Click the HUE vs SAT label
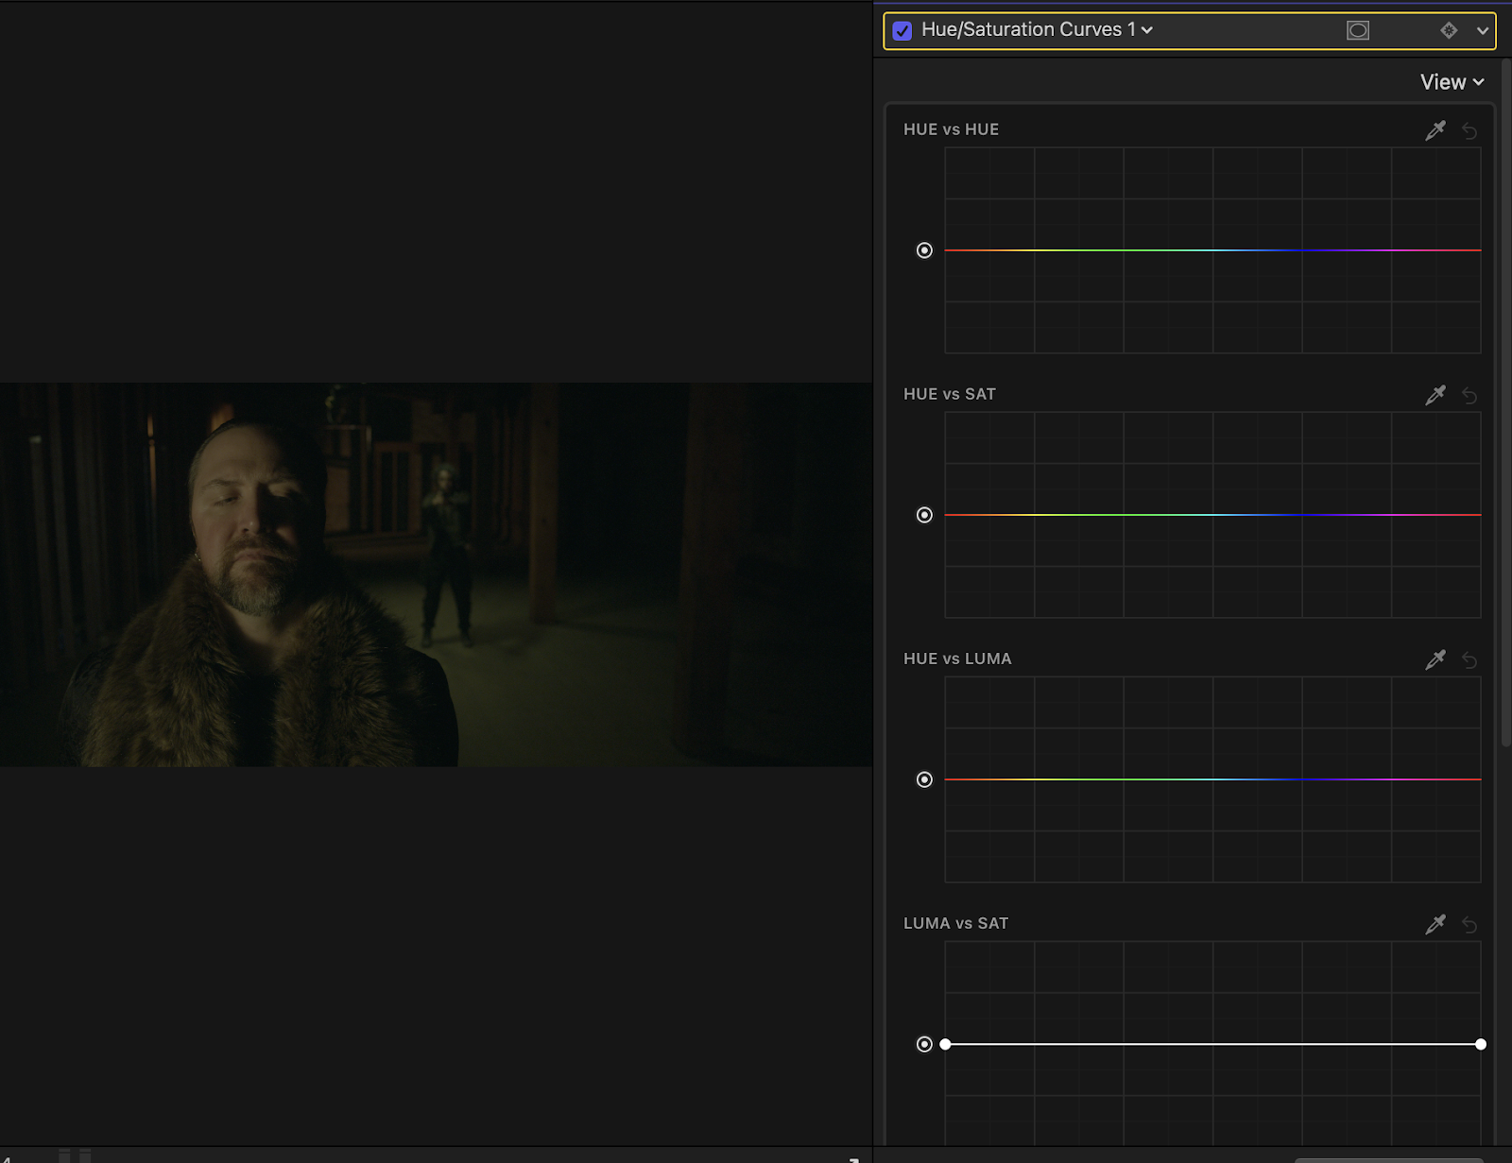Screen dimensions: 1512x1163 (950, 394)
